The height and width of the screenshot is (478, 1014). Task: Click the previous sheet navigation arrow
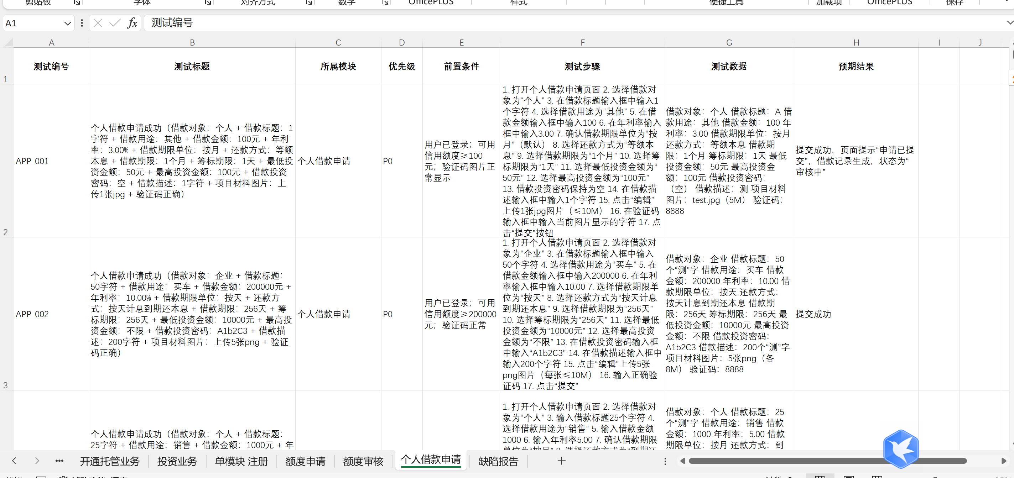[x=14, y=461]
